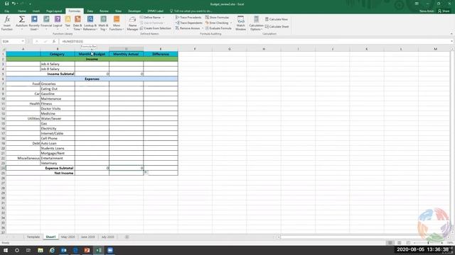Click Trace Dependents

tap(188, 23)
